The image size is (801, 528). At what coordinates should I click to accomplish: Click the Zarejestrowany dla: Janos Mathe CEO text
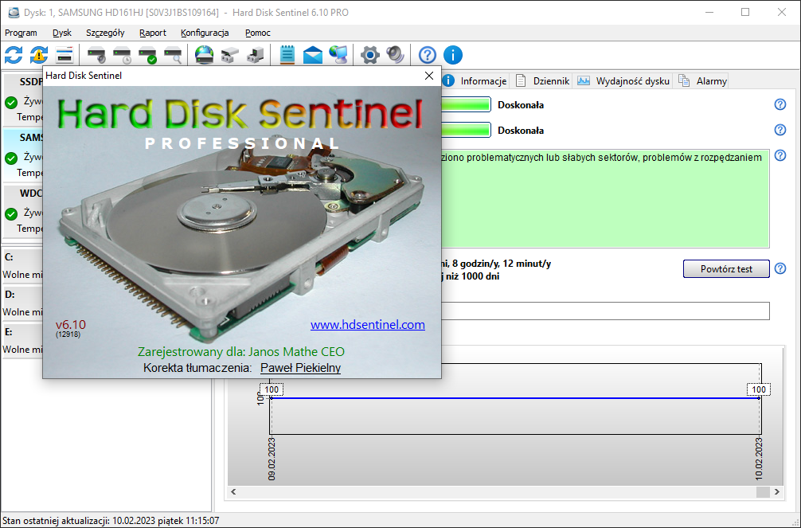(x=241, y=352)
